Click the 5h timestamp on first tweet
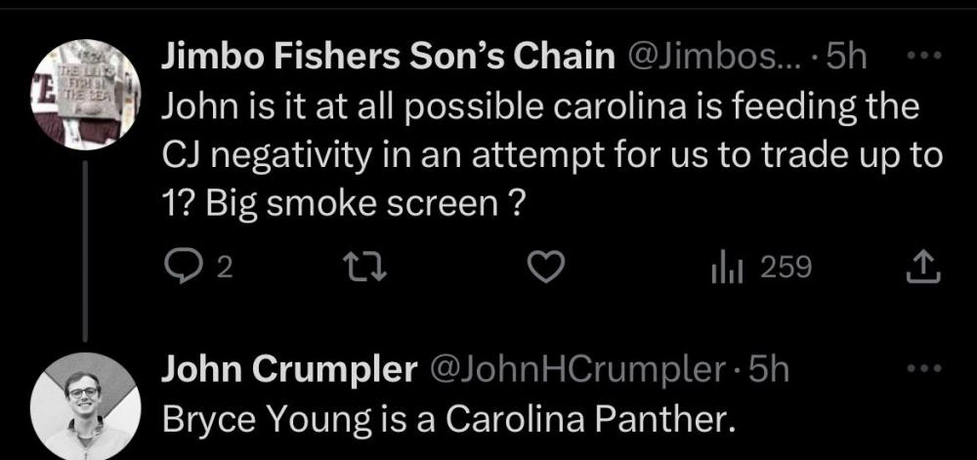 pos(848,59)
